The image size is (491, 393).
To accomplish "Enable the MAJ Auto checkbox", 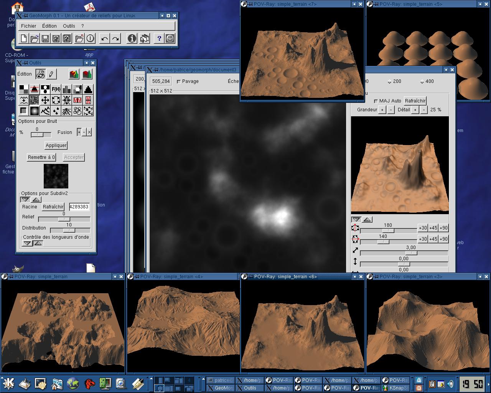I will tap(376, 101).
